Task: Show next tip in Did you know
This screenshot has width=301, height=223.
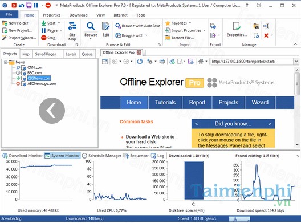Action: (x=270, y=124)
